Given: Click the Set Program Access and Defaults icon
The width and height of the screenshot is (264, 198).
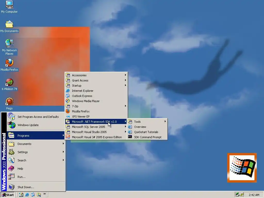Looking at the screenshot, I should (x=11, y=117).
